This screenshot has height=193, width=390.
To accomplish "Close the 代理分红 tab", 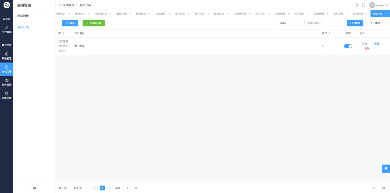I will [88, 14].
